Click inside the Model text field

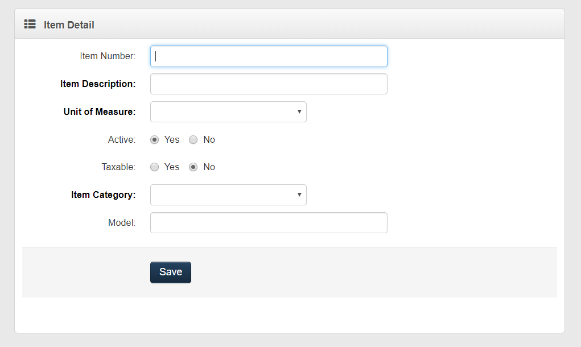coord(269,223)
